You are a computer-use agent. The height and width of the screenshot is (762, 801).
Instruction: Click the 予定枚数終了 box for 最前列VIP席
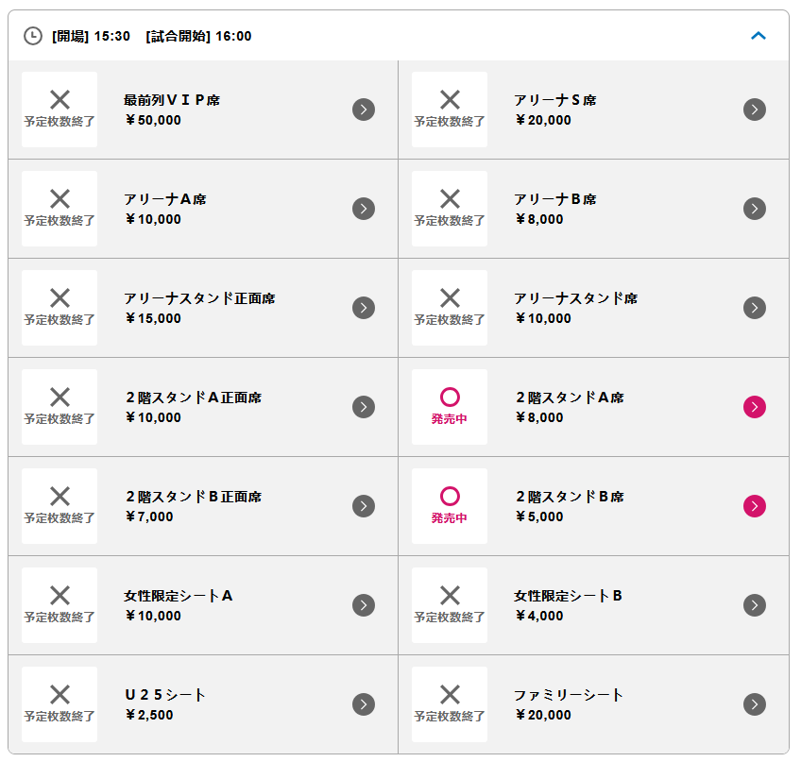click(x=60, y=110)
